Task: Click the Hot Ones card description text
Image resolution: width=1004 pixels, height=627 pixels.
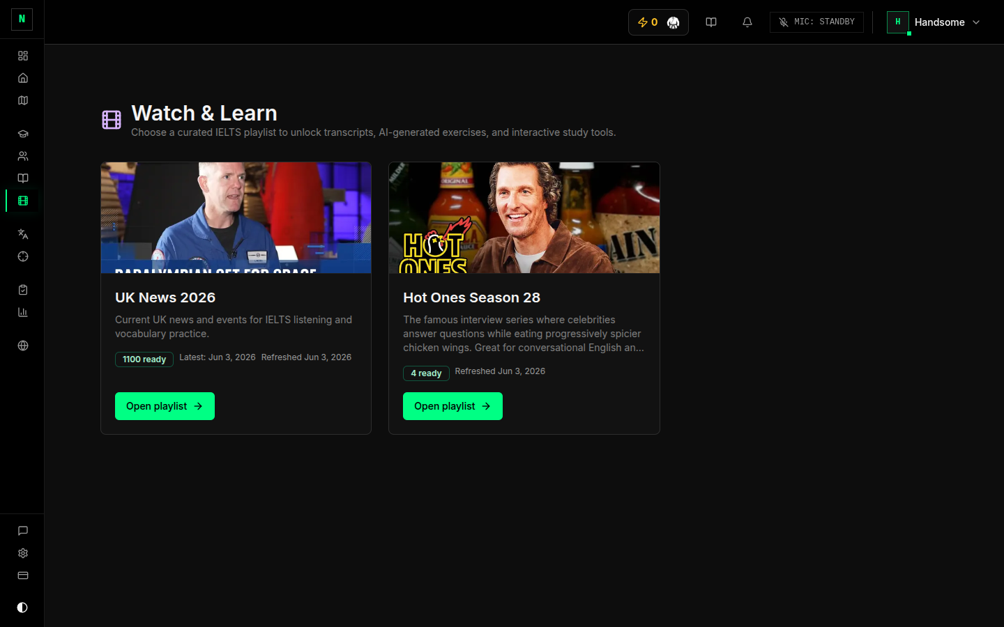Action: pos(524,334)
